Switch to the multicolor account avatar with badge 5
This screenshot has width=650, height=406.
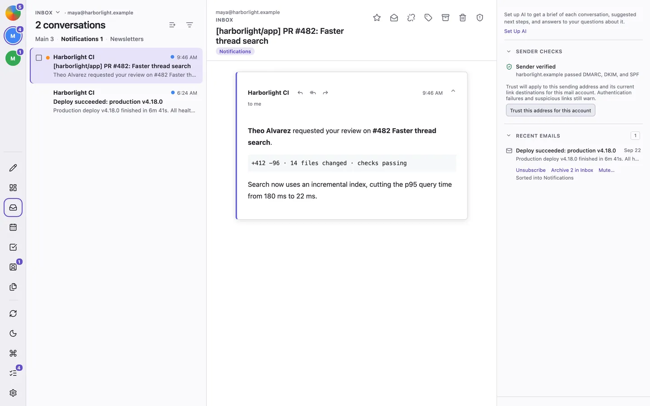[13, 13]
